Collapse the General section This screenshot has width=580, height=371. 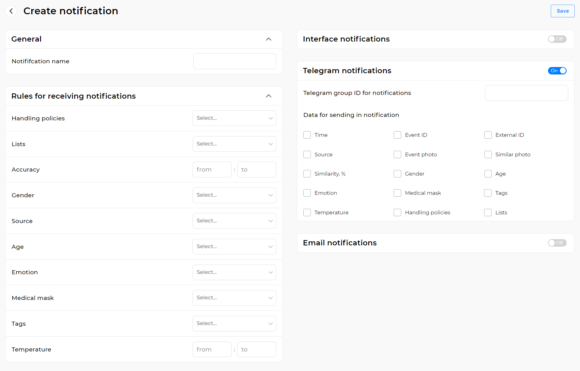(269, 39)
